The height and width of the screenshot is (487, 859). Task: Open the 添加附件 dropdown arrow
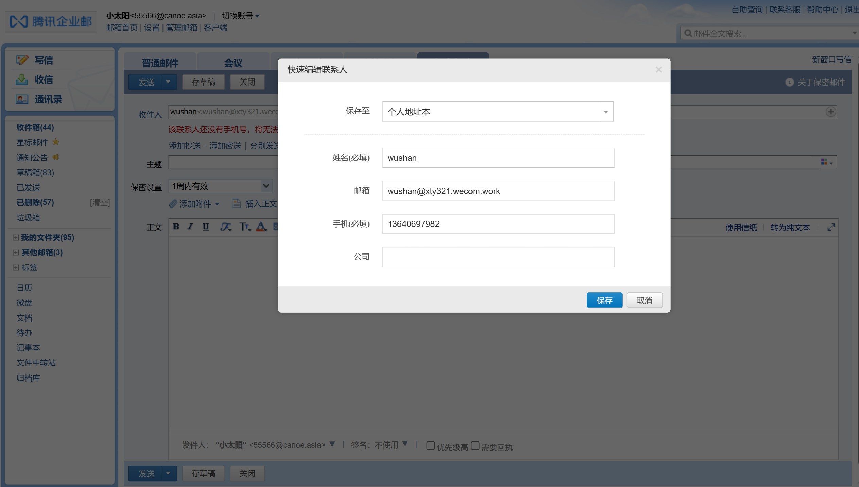pyautogui.click(x=217, y=204)
